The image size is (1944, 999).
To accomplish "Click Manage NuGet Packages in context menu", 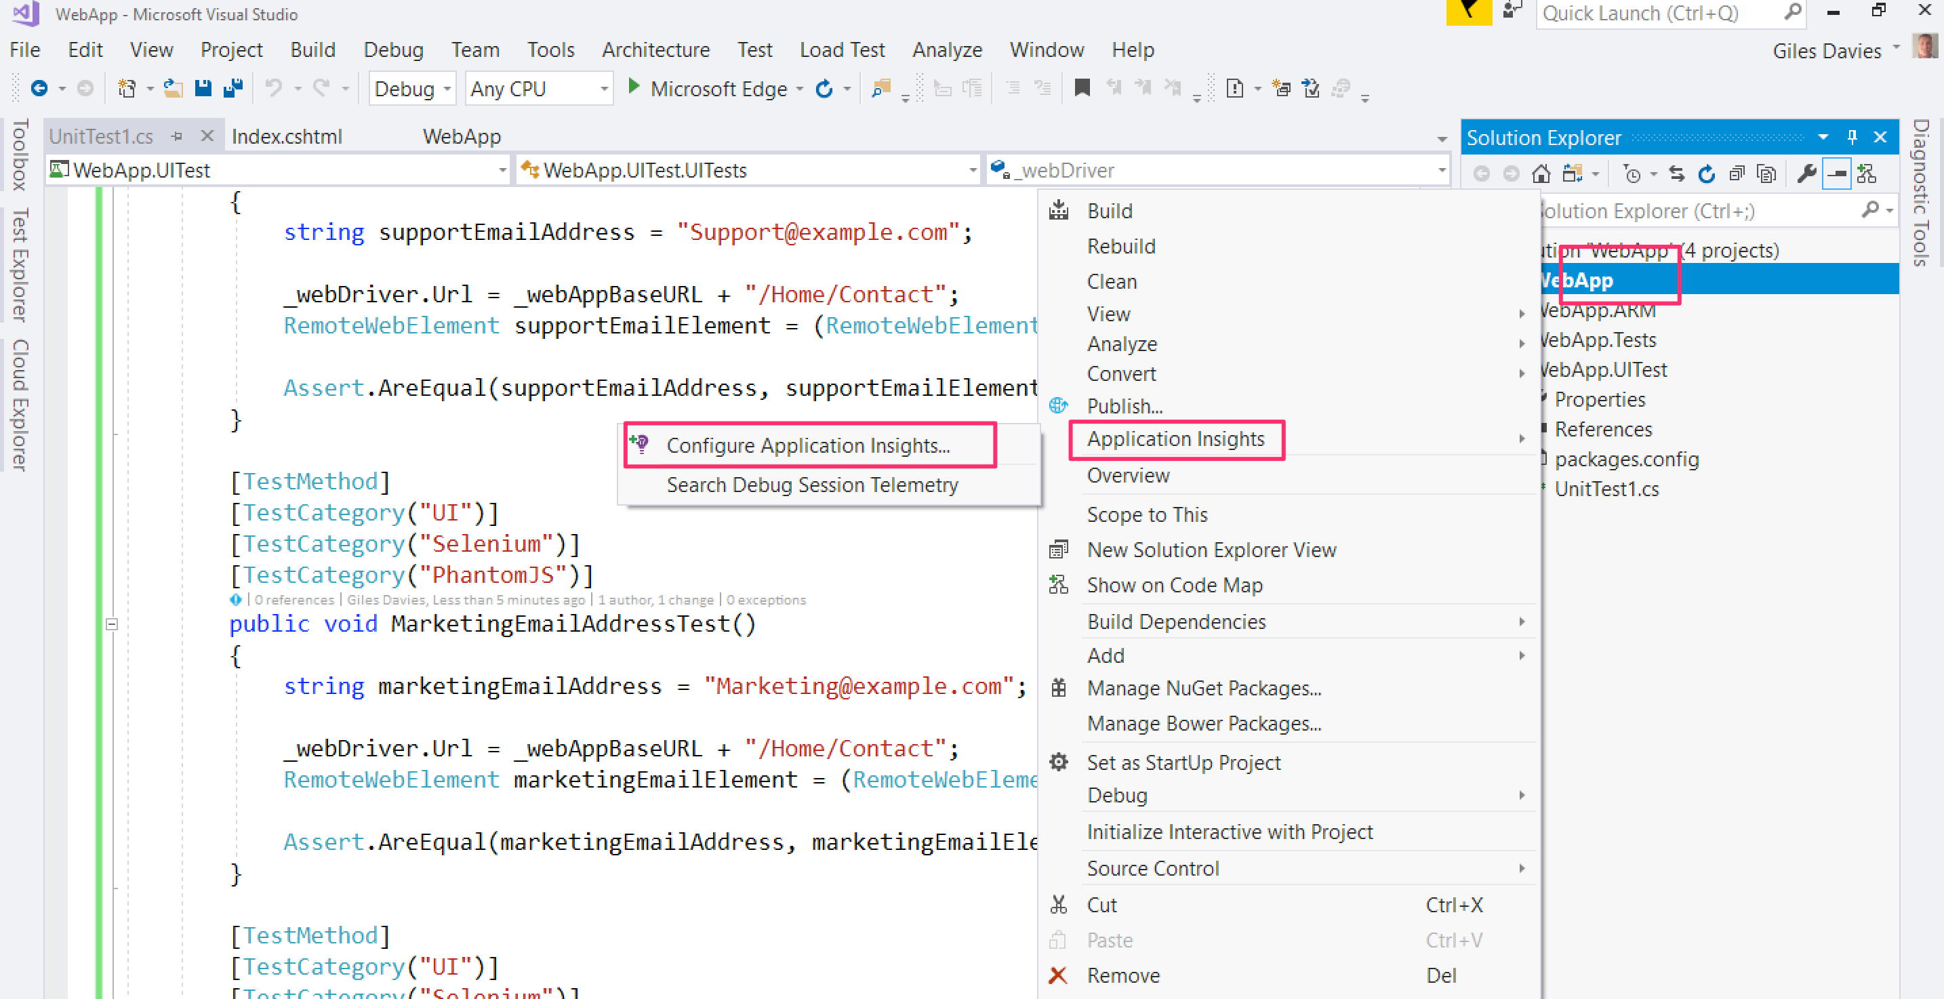I will click(x=1203, y=688).
